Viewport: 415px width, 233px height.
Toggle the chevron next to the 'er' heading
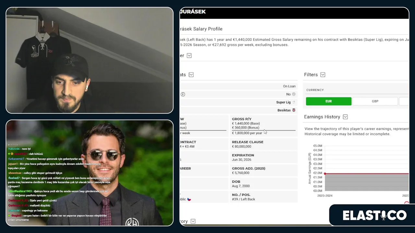189,56
